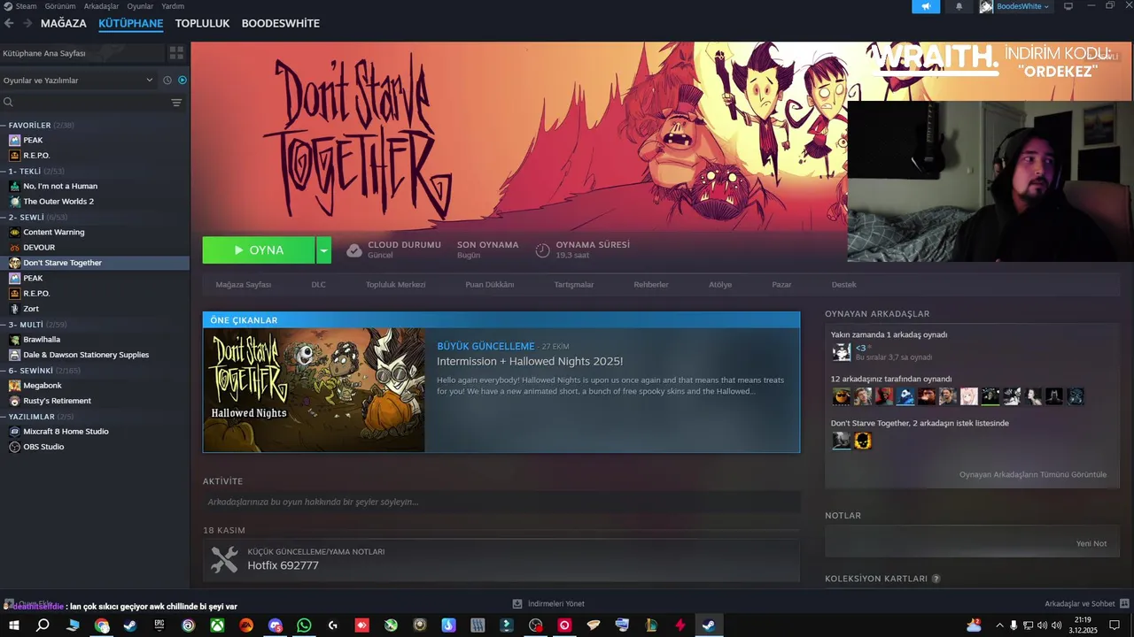1134x637 pixels.
Task: Click wrench icon beside Hotfix 692777
Action: click(224, 559)
